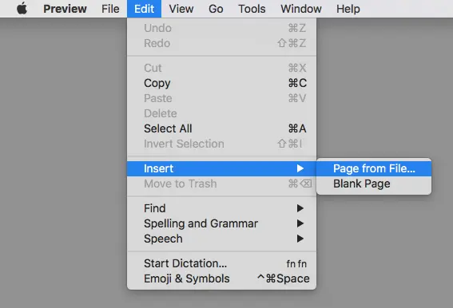Click the disabled Delete item
The height and width of the screenshot is (308, 453).
point(221,113)
